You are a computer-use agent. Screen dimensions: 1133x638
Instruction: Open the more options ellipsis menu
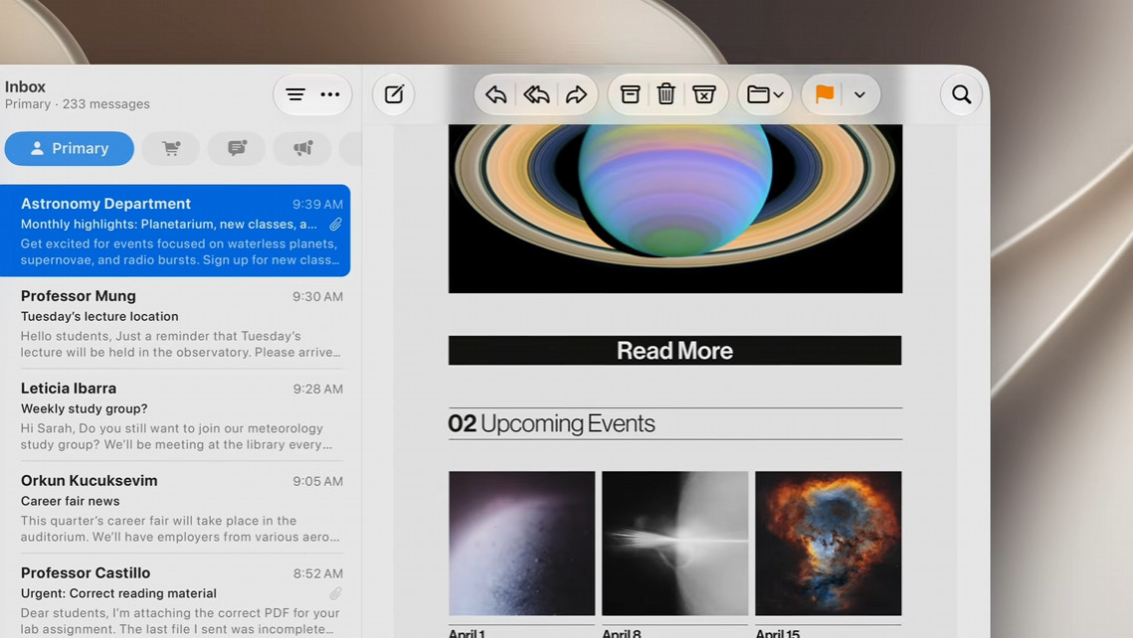[x=330, y=94]
